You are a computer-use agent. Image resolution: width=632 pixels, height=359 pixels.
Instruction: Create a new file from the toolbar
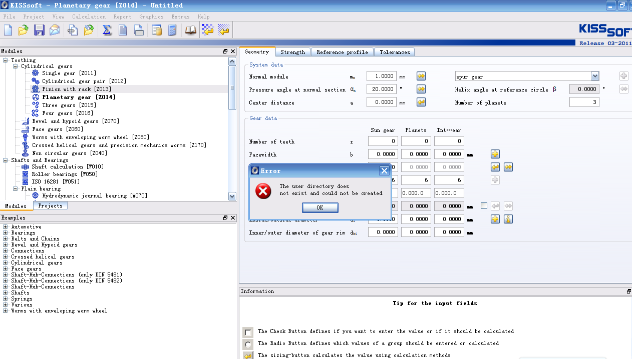tap(8, 30)
